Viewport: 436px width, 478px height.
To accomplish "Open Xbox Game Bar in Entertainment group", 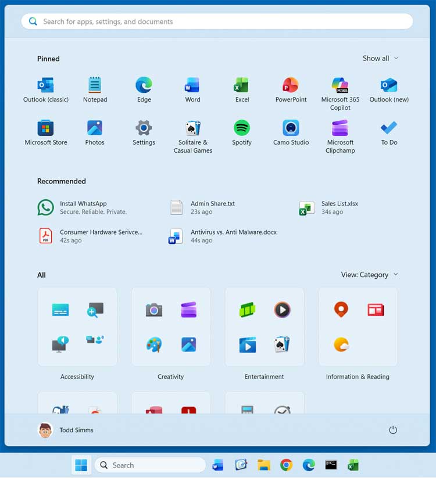I will click(247, 310).
